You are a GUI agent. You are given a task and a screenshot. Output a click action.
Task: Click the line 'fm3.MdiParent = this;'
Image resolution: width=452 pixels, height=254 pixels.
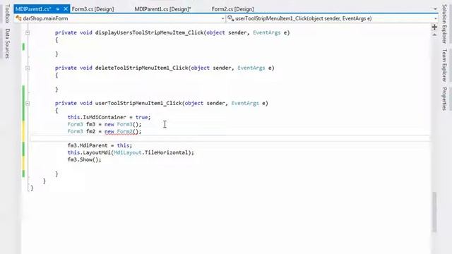(x=100, y=145)
